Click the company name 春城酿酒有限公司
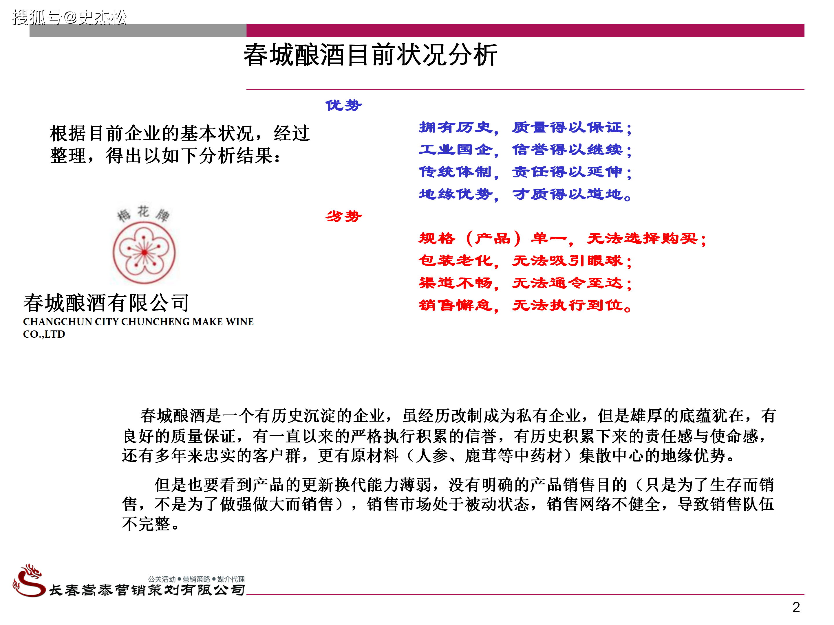The image size is (834, 625). coord(106,303)
